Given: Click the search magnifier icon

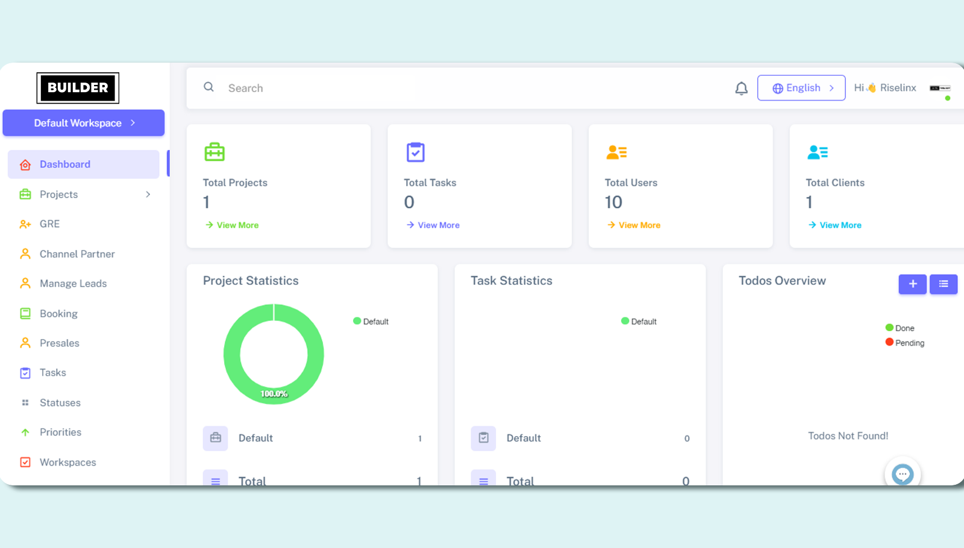Looking at the screenshot, I should [208, 87].
